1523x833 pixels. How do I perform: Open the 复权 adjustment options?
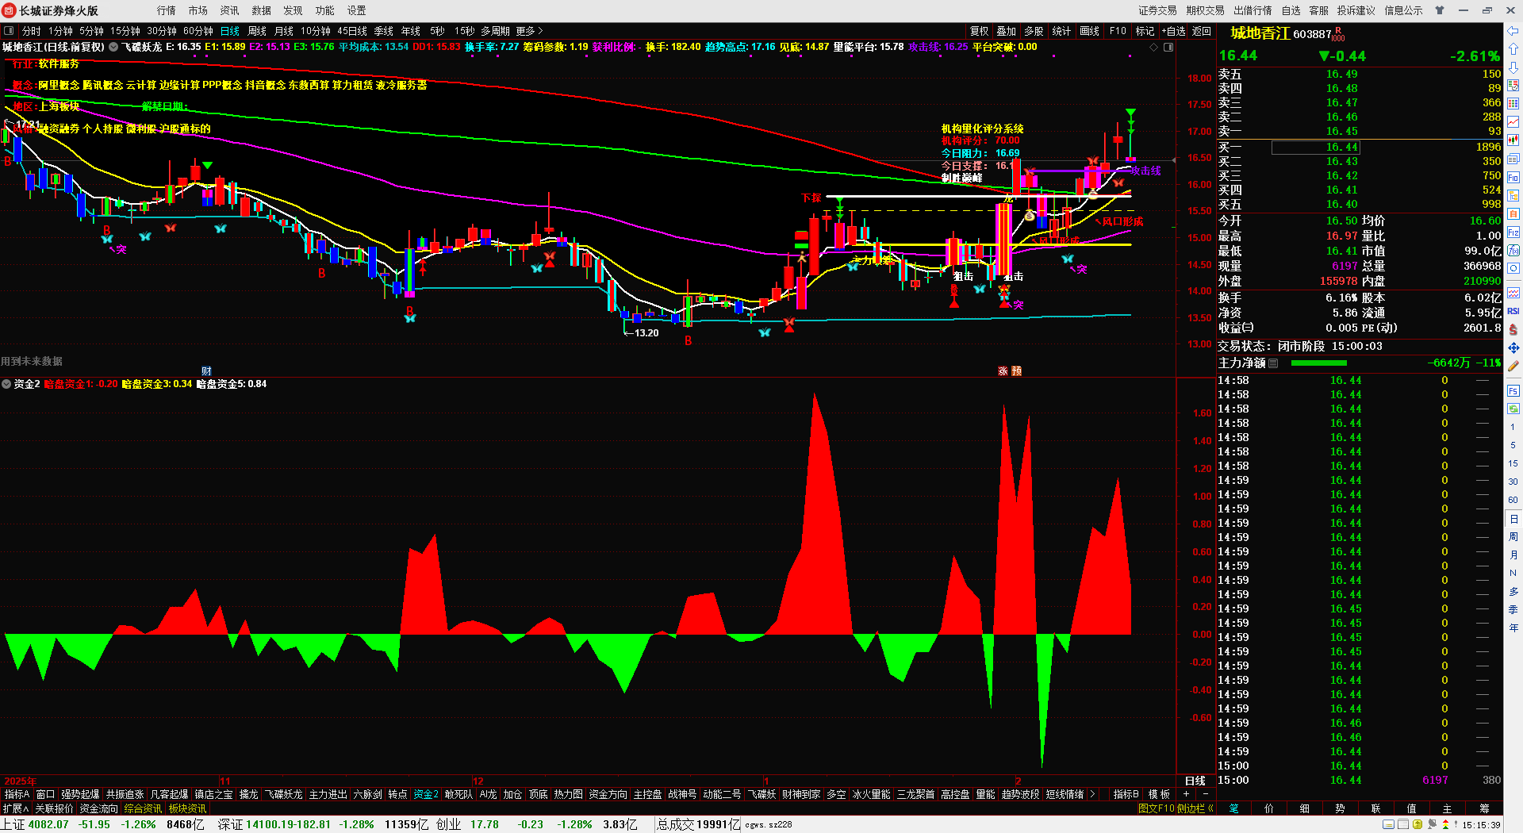980,31
